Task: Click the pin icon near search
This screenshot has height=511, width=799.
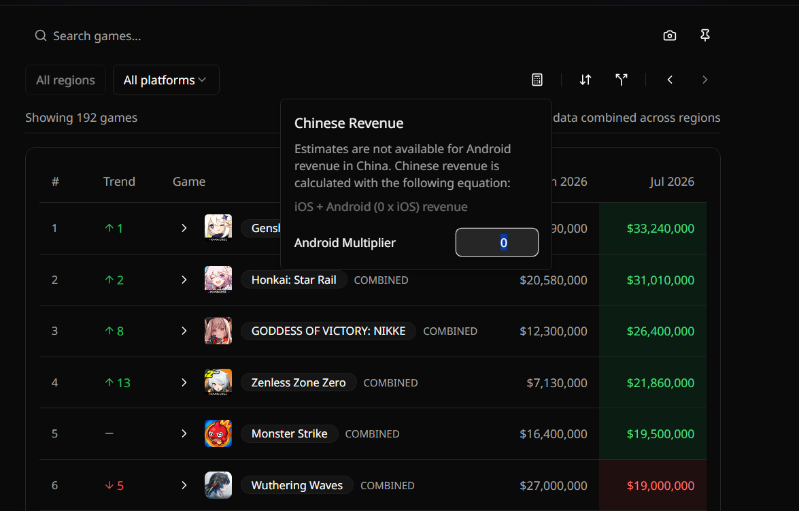Action: (x=705, y=35)
